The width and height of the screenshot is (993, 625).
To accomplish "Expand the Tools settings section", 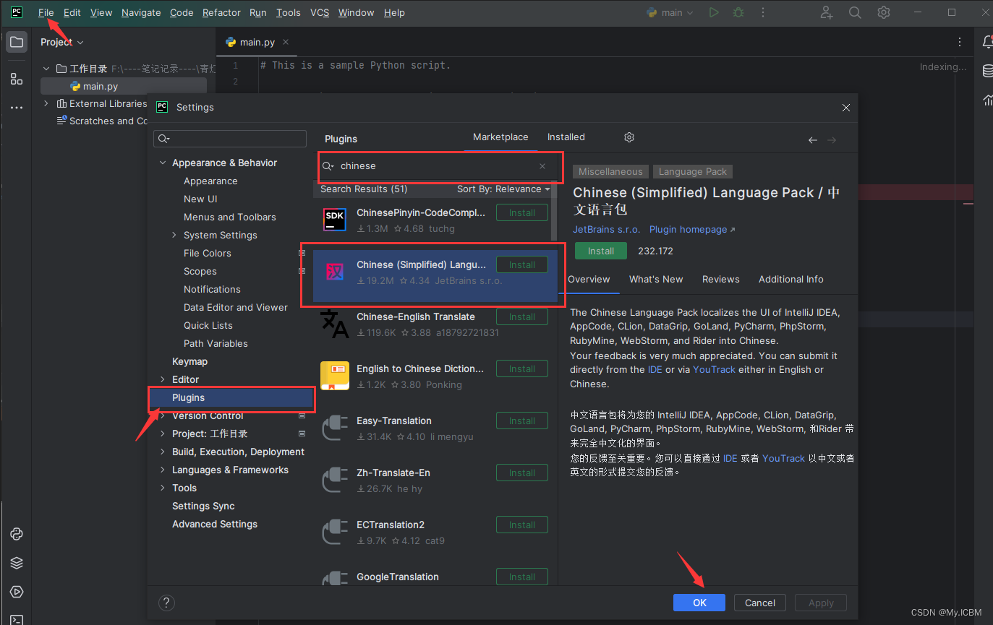I will pos(163,488).
